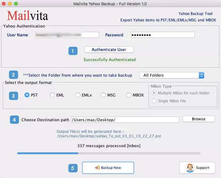Viewport: 221px width, 178px height.
Task: Switch output format to MBOX
Action: point(129,95)
